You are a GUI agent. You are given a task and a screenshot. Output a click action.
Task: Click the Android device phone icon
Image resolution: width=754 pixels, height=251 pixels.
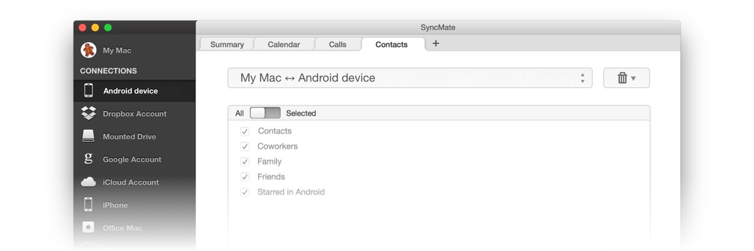pos(89,90)
